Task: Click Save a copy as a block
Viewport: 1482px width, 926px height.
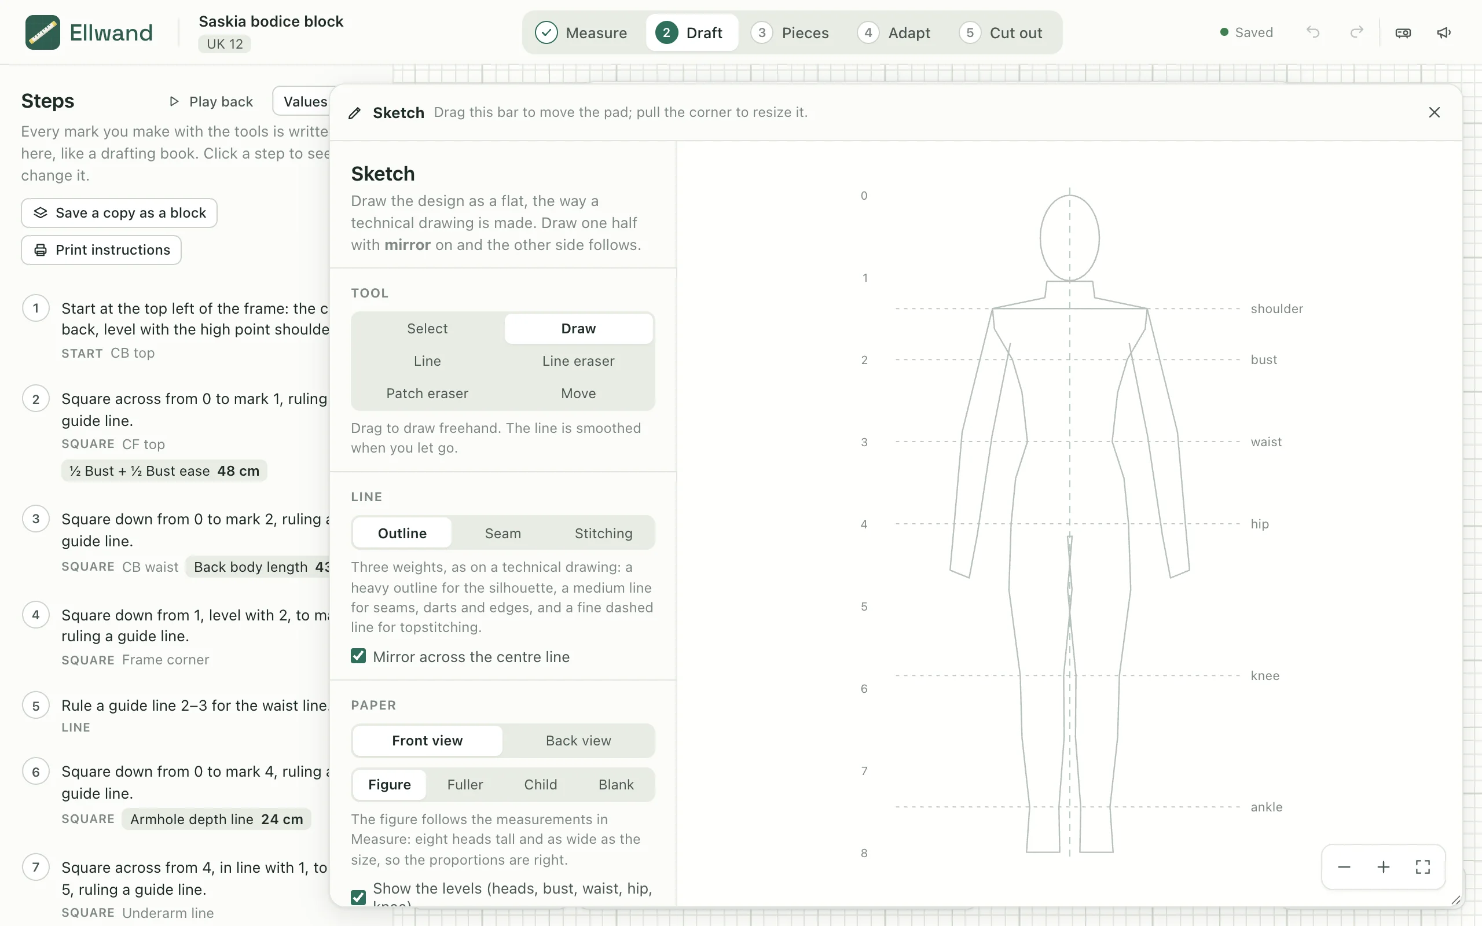Action: point(119,212)
